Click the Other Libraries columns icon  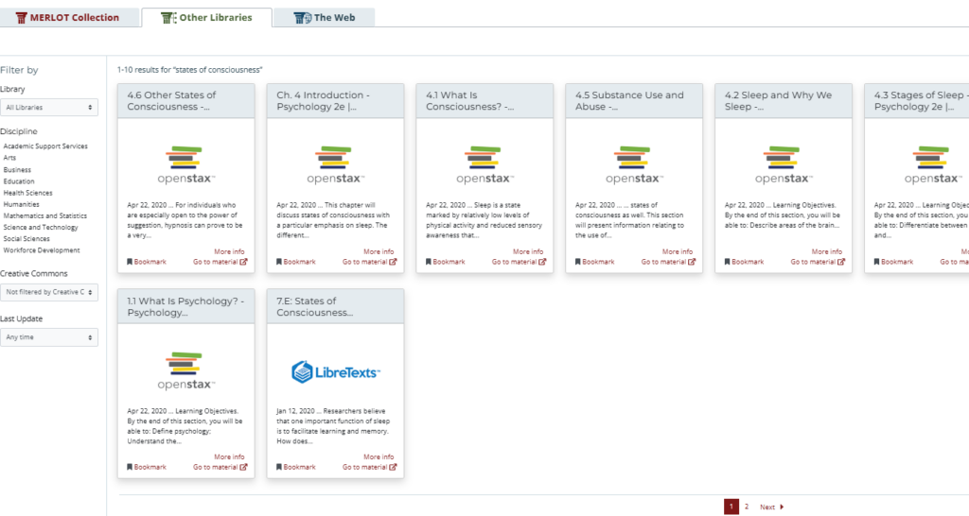(168, 18)
